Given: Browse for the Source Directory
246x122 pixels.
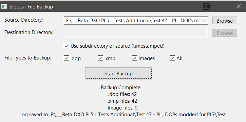Looking at the screenshot, I should pyautogui.click(x=225, y=21).
